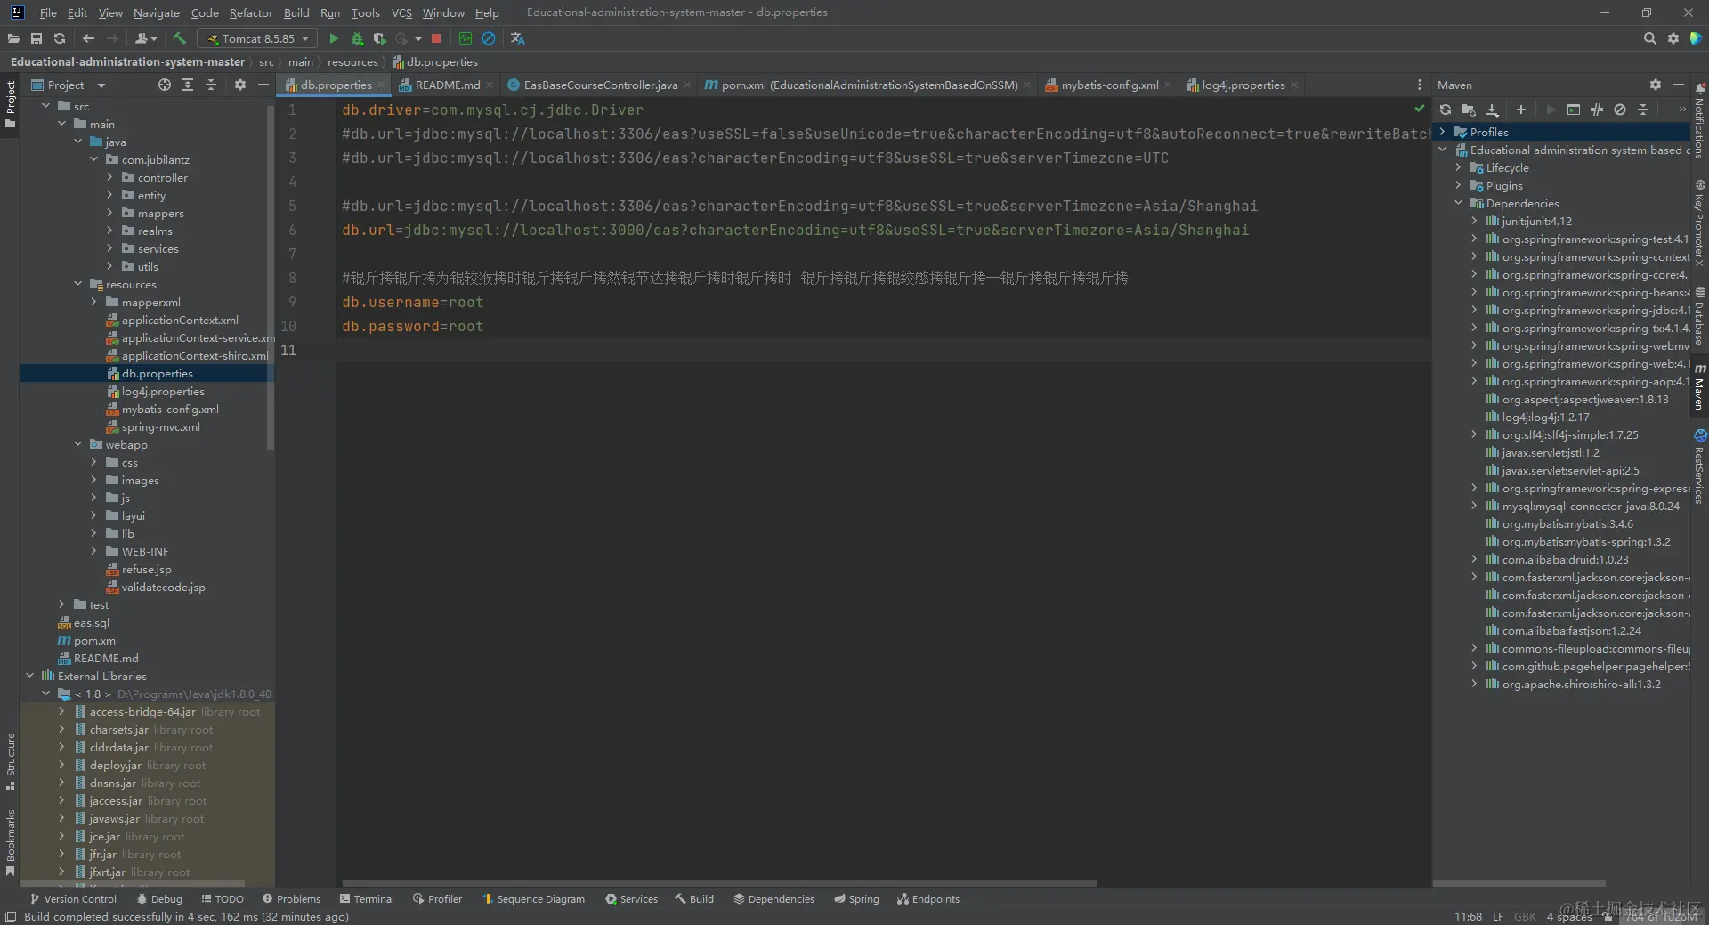Open the Endpoints tool window
Screen dimensions: 1709x925
928,898
